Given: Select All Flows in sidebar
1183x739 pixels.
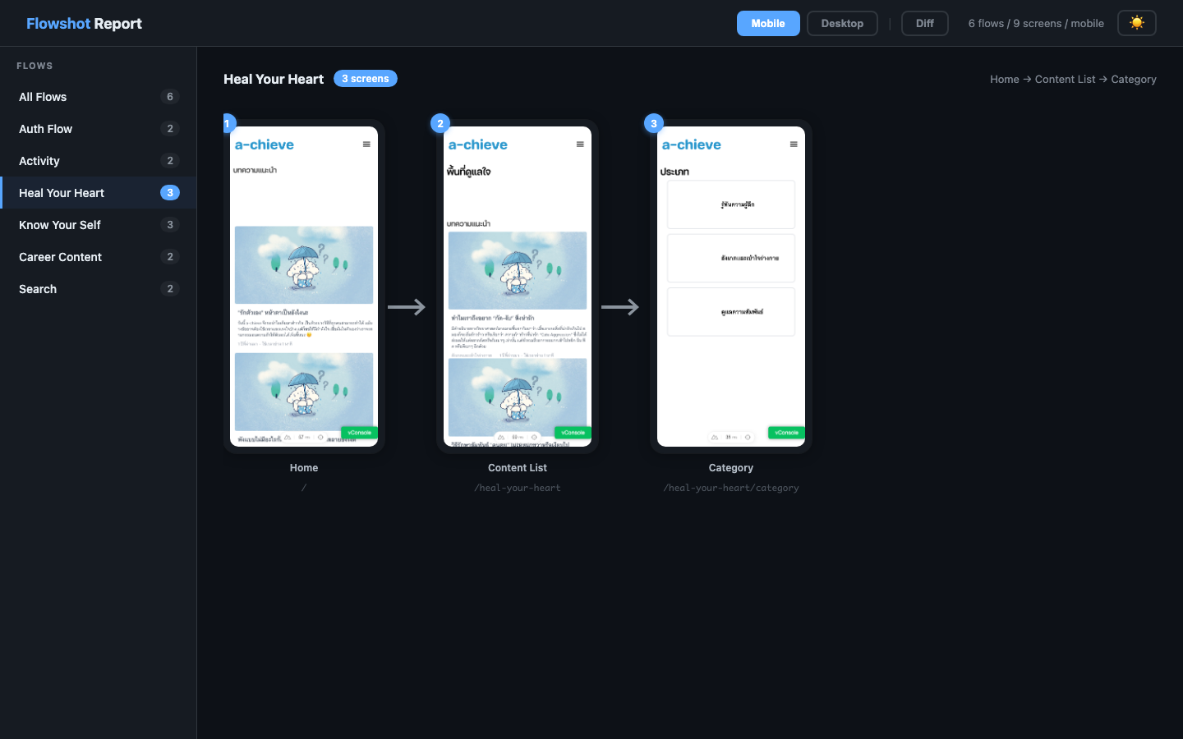Looking at the screenshot, I should pyautogui.click(x=99, y=97).
